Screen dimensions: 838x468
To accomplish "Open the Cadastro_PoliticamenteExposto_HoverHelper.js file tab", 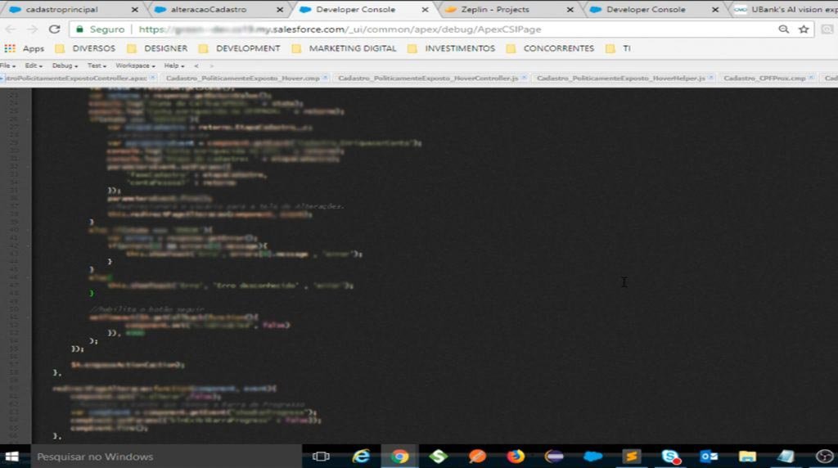I will (620, 78).
